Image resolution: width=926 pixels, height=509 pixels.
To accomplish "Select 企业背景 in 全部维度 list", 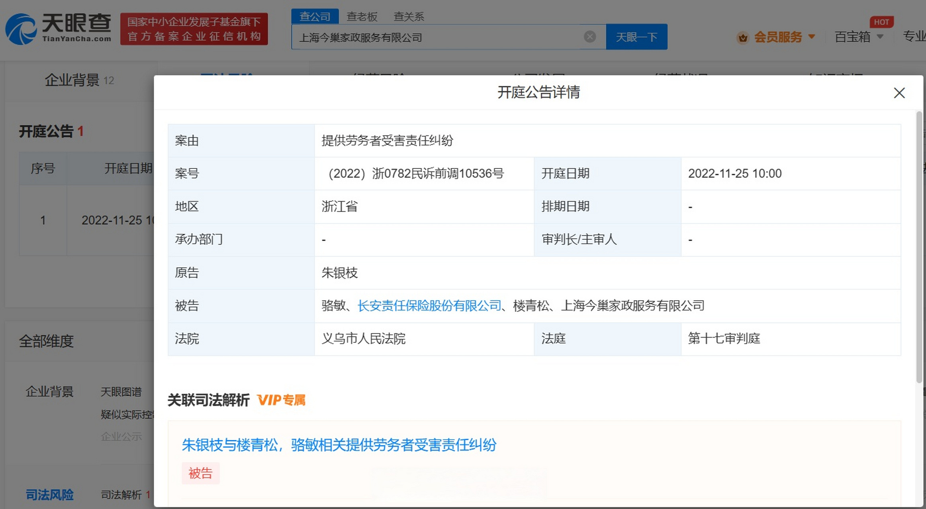I will (50, 392).
